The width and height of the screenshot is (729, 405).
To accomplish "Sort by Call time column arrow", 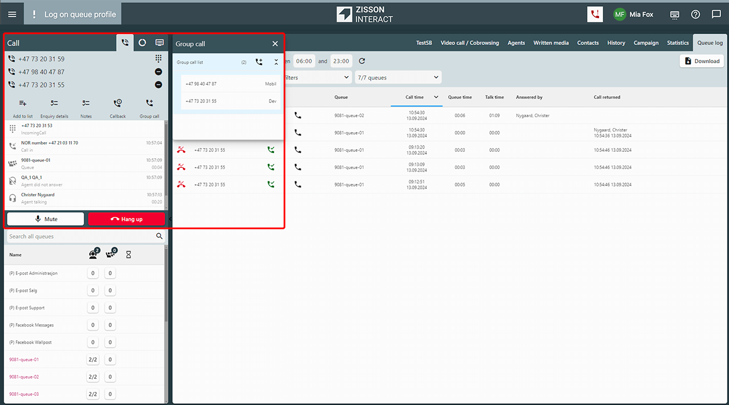I will point(436,97).
